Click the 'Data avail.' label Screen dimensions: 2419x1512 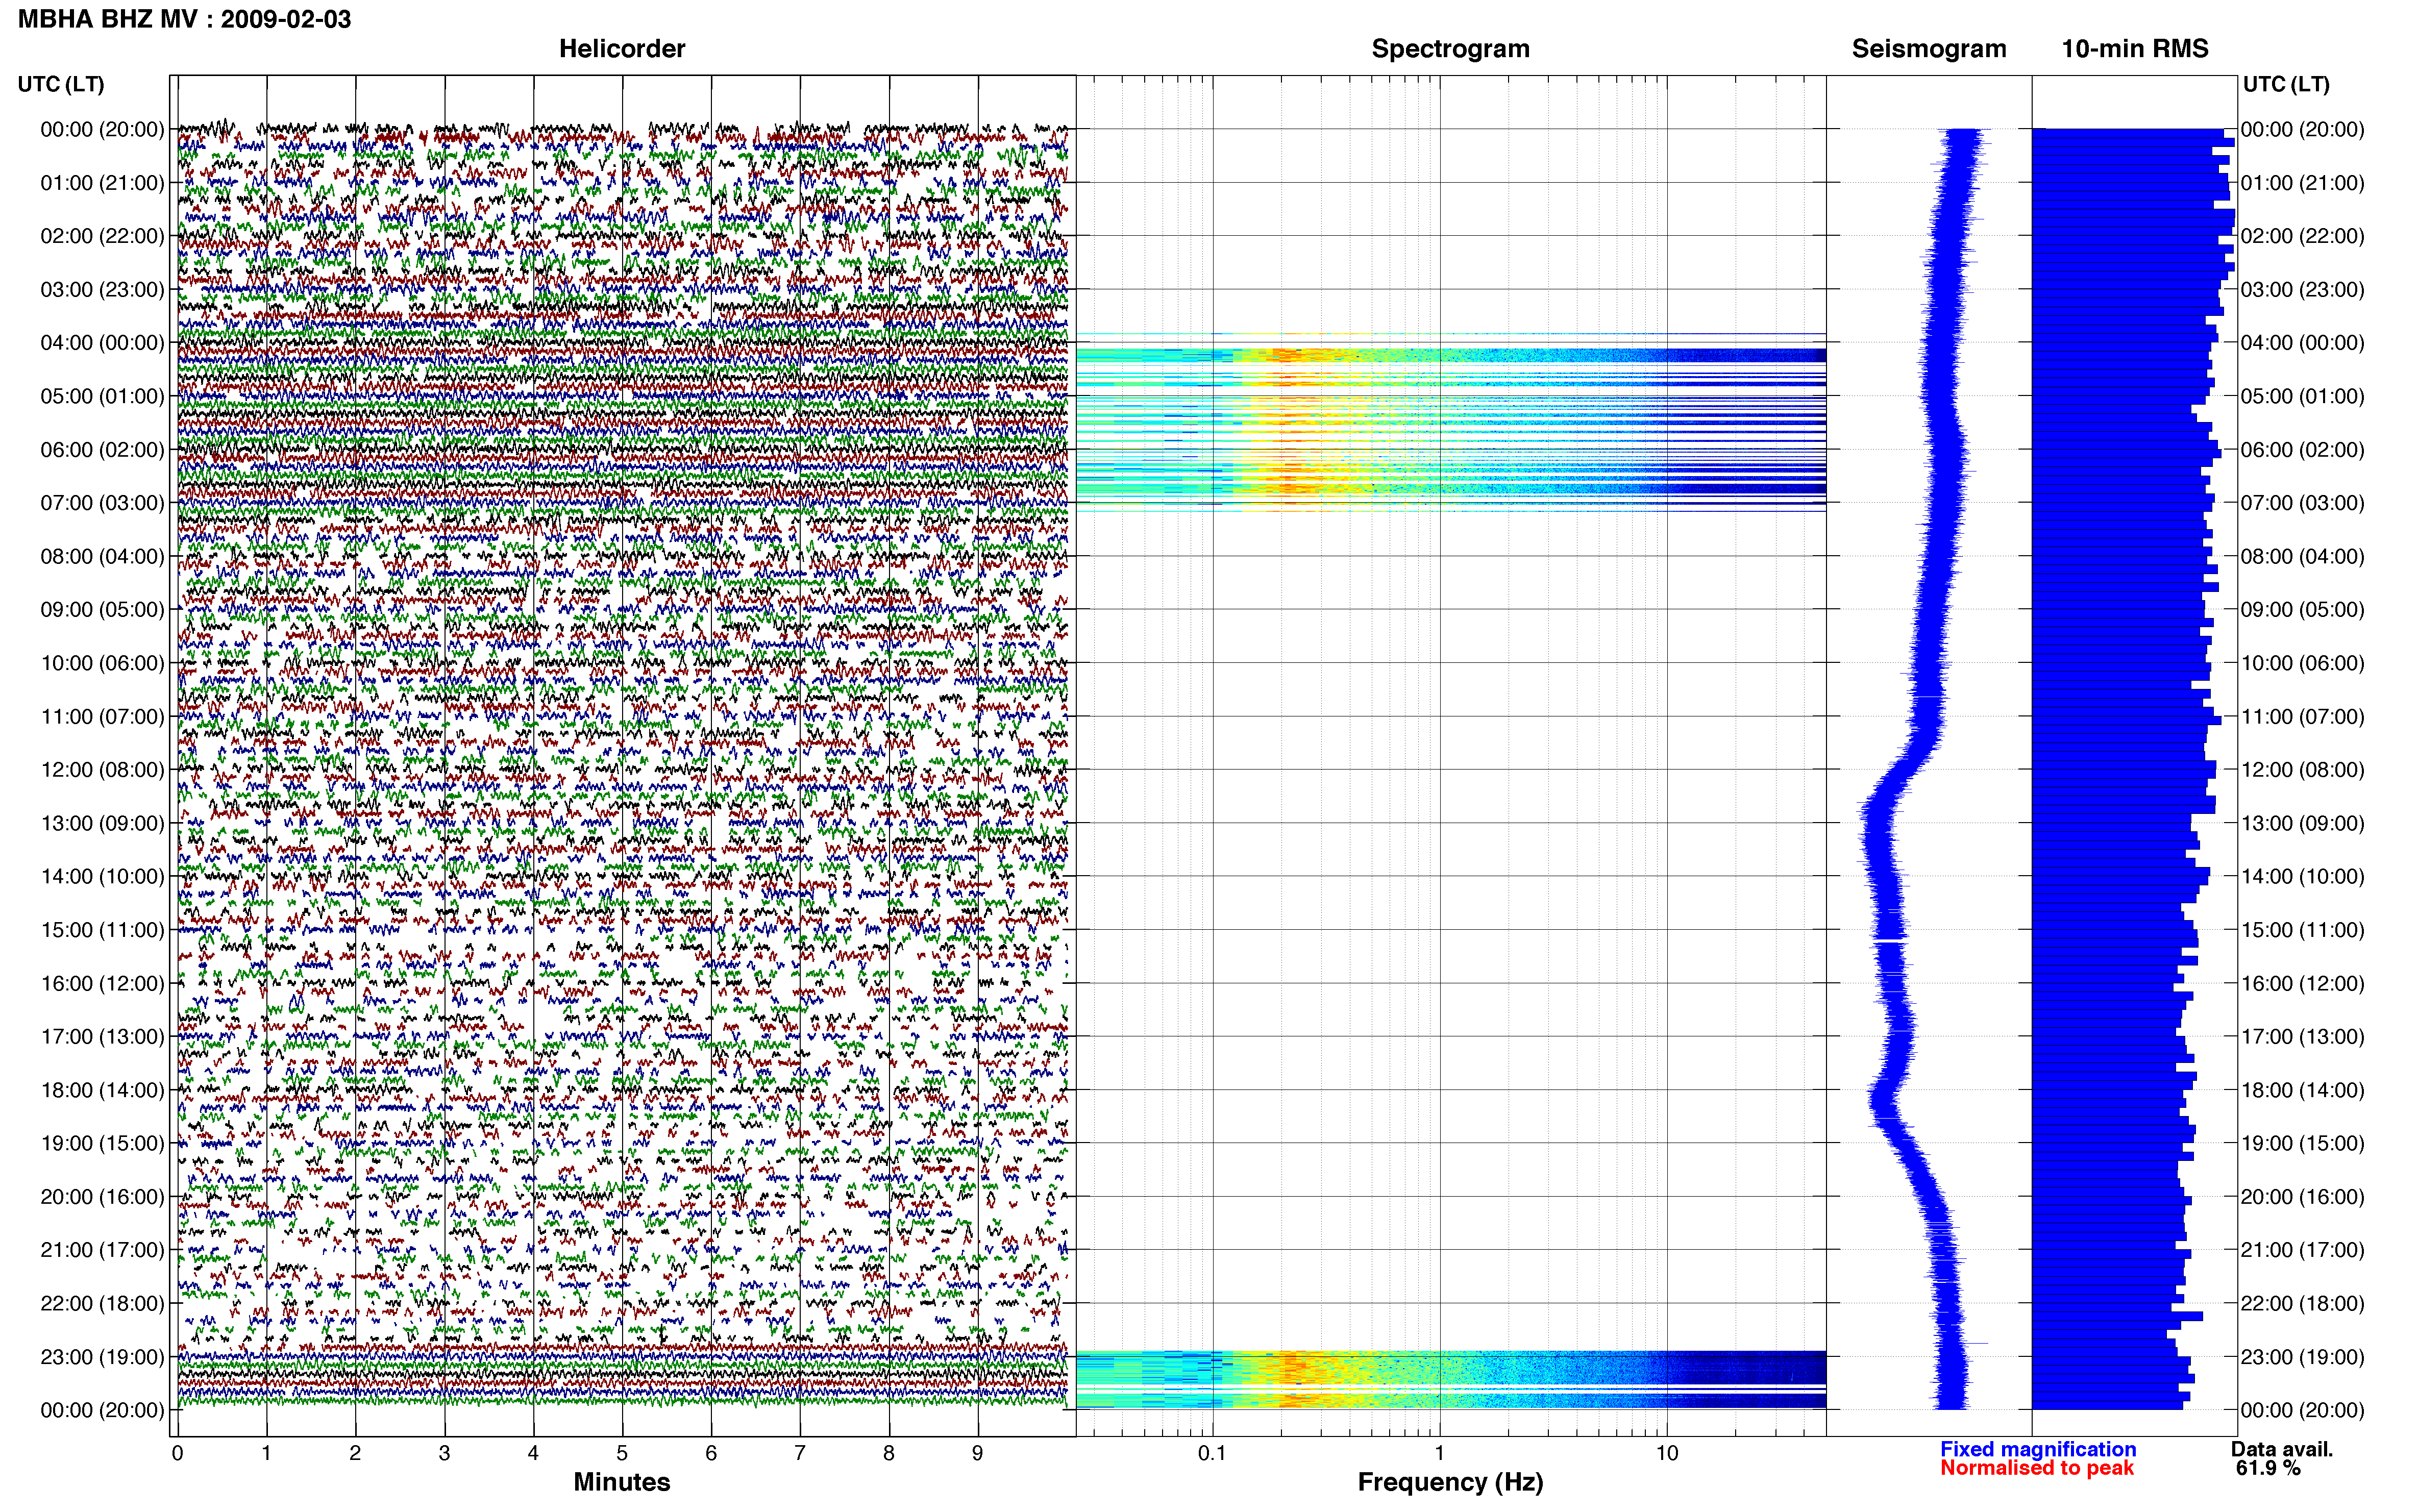tap(2282, 1450)
